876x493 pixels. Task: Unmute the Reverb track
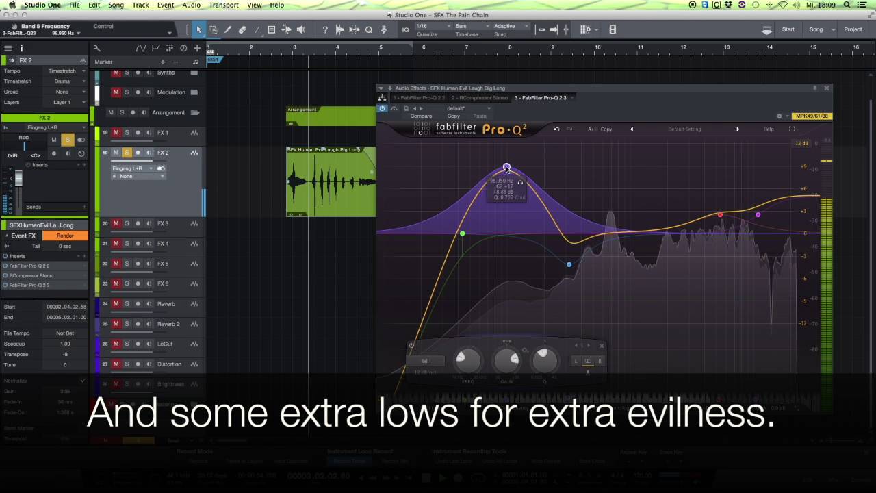116,304
